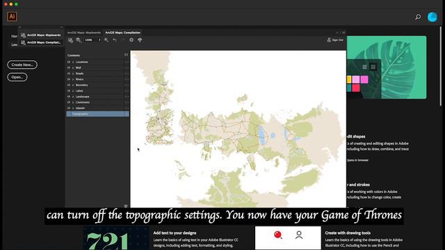The height and width of the screenshot is (250, 445).
Task: Click the Open... button
Action: 17,77
